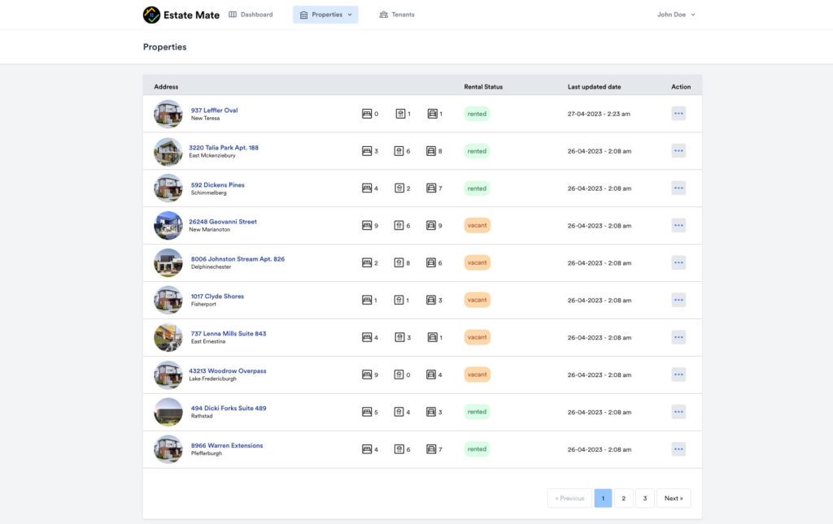Open the action menu for 937 Leffler Oval
This screenshot has width=833, height=524.
[678, 114]
